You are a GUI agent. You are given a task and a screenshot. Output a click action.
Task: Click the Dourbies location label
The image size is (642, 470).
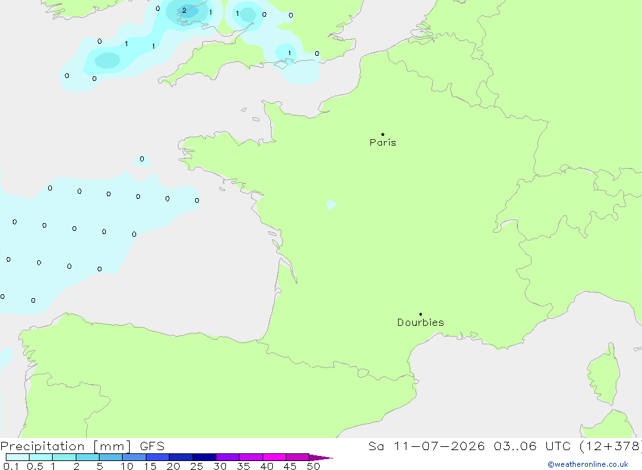click(x=421, y=323)
